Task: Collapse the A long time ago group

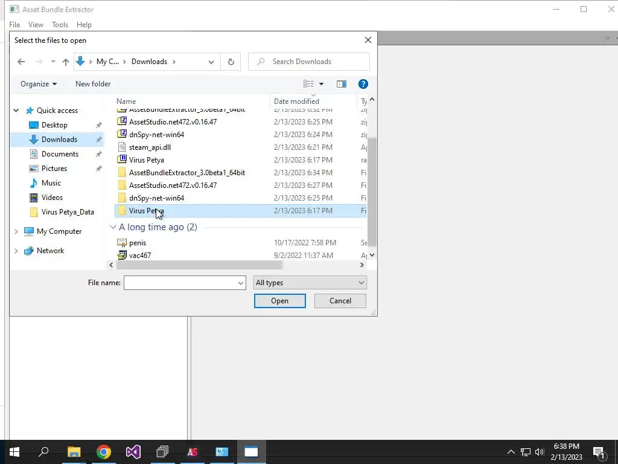Action: pos(113,227)
